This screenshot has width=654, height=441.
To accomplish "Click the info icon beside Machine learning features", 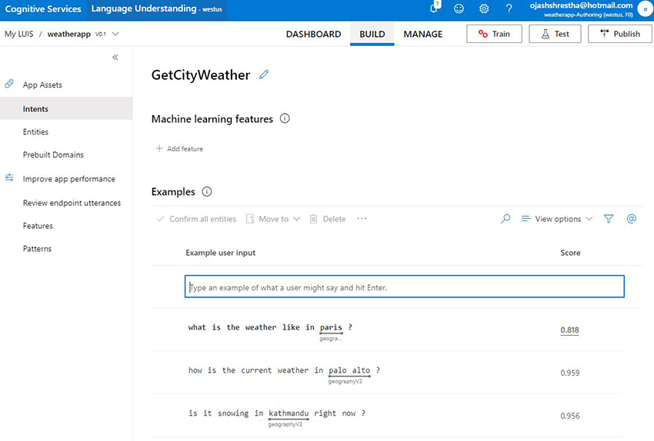I will click(x=285, y=118).
